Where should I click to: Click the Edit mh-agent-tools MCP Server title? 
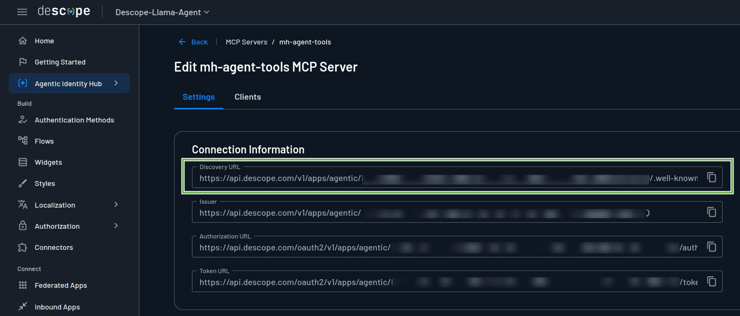(266, 67)
